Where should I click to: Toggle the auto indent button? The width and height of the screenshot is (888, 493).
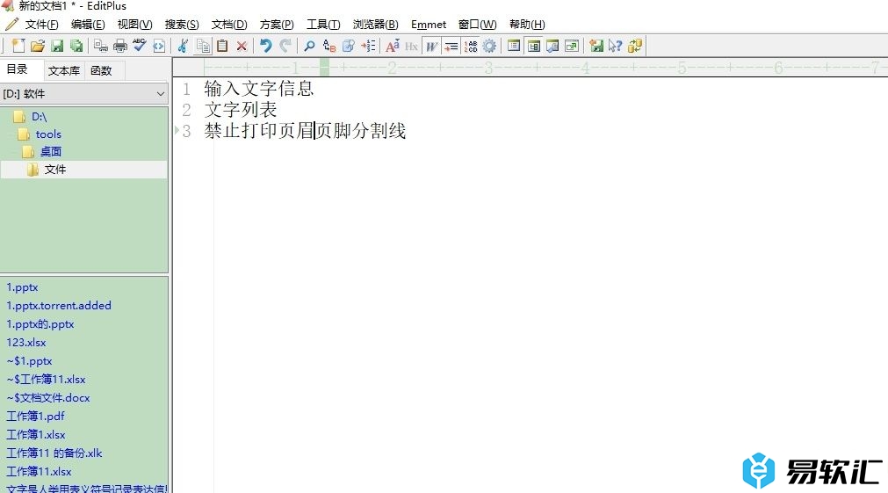point(451,46)
